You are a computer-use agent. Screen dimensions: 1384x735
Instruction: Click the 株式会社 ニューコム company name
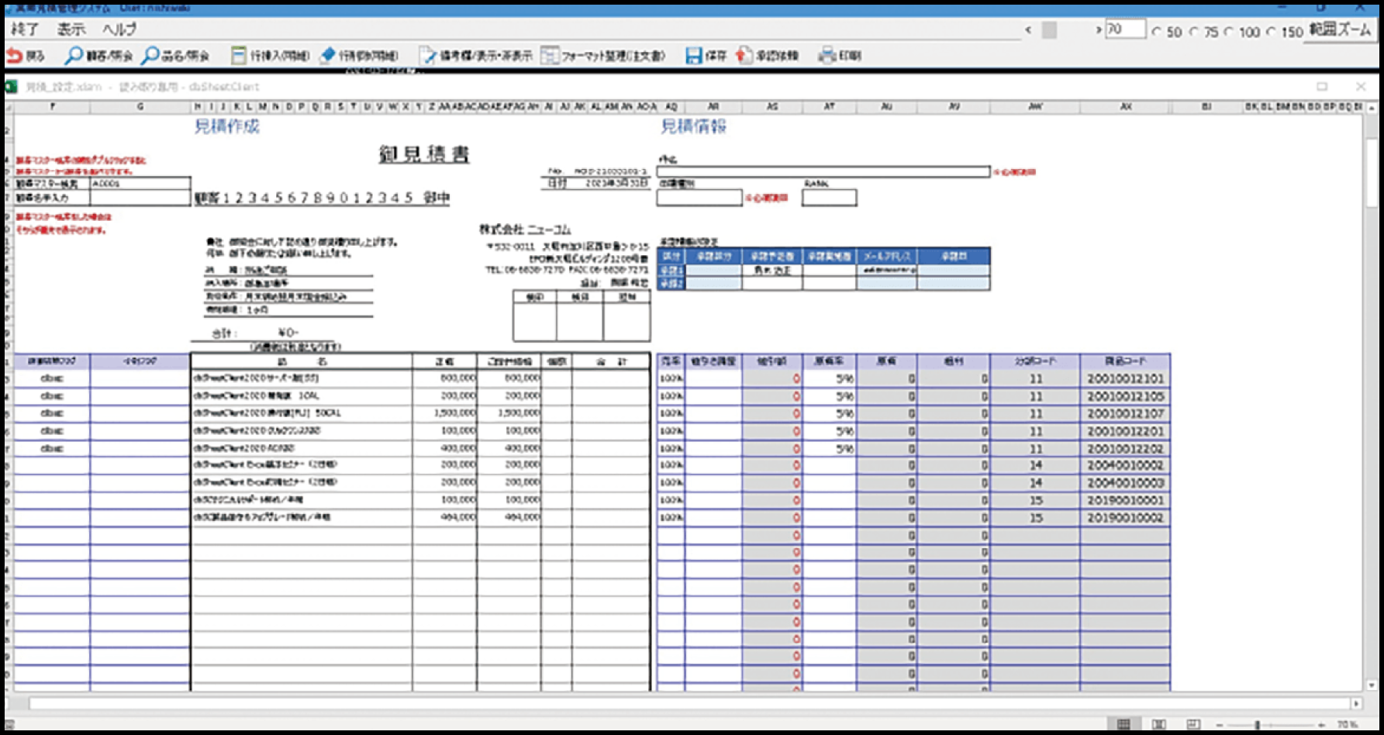click(x=525, y=229)
